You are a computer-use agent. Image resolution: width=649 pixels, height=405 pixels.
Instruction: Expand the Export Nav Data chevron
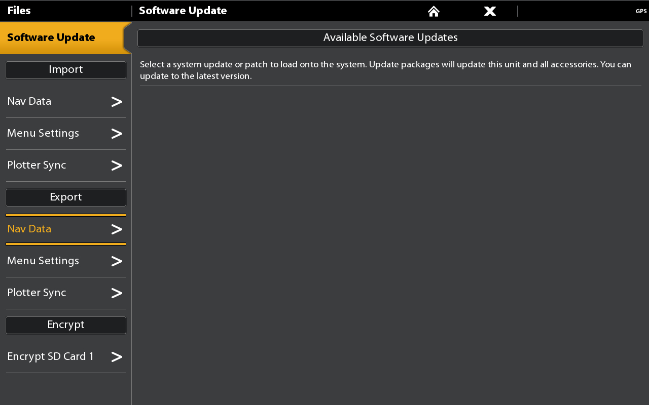point(117,229)
